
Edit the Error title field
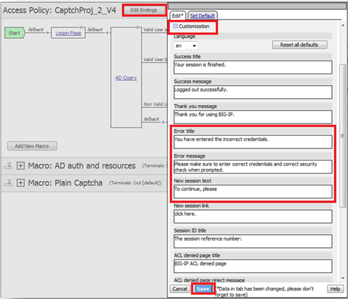tap(253, 142)
